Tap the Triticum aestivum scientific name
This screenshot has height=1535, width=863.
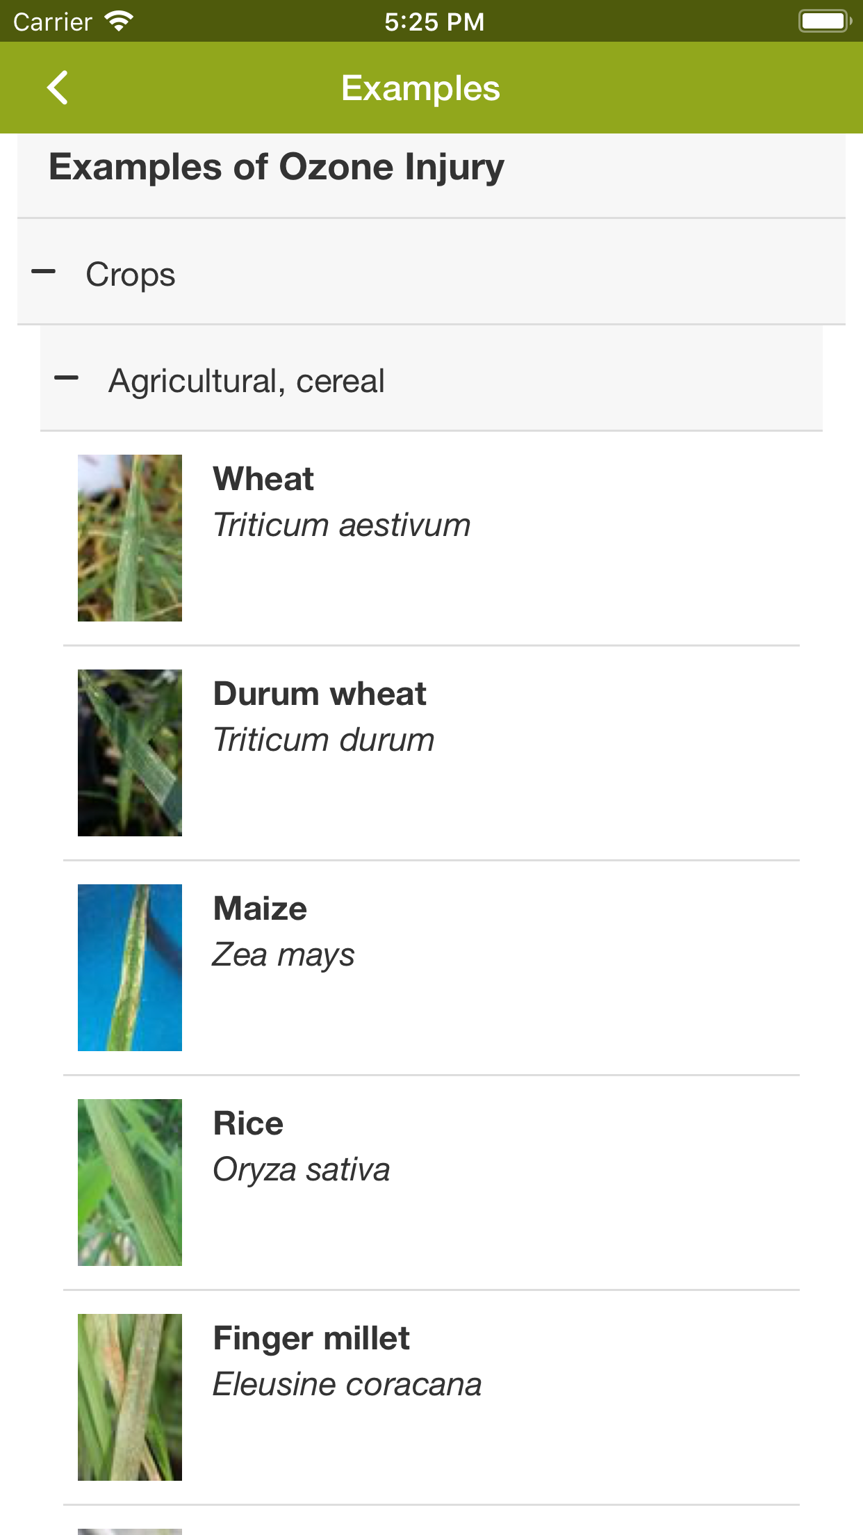tap(341, 525)
